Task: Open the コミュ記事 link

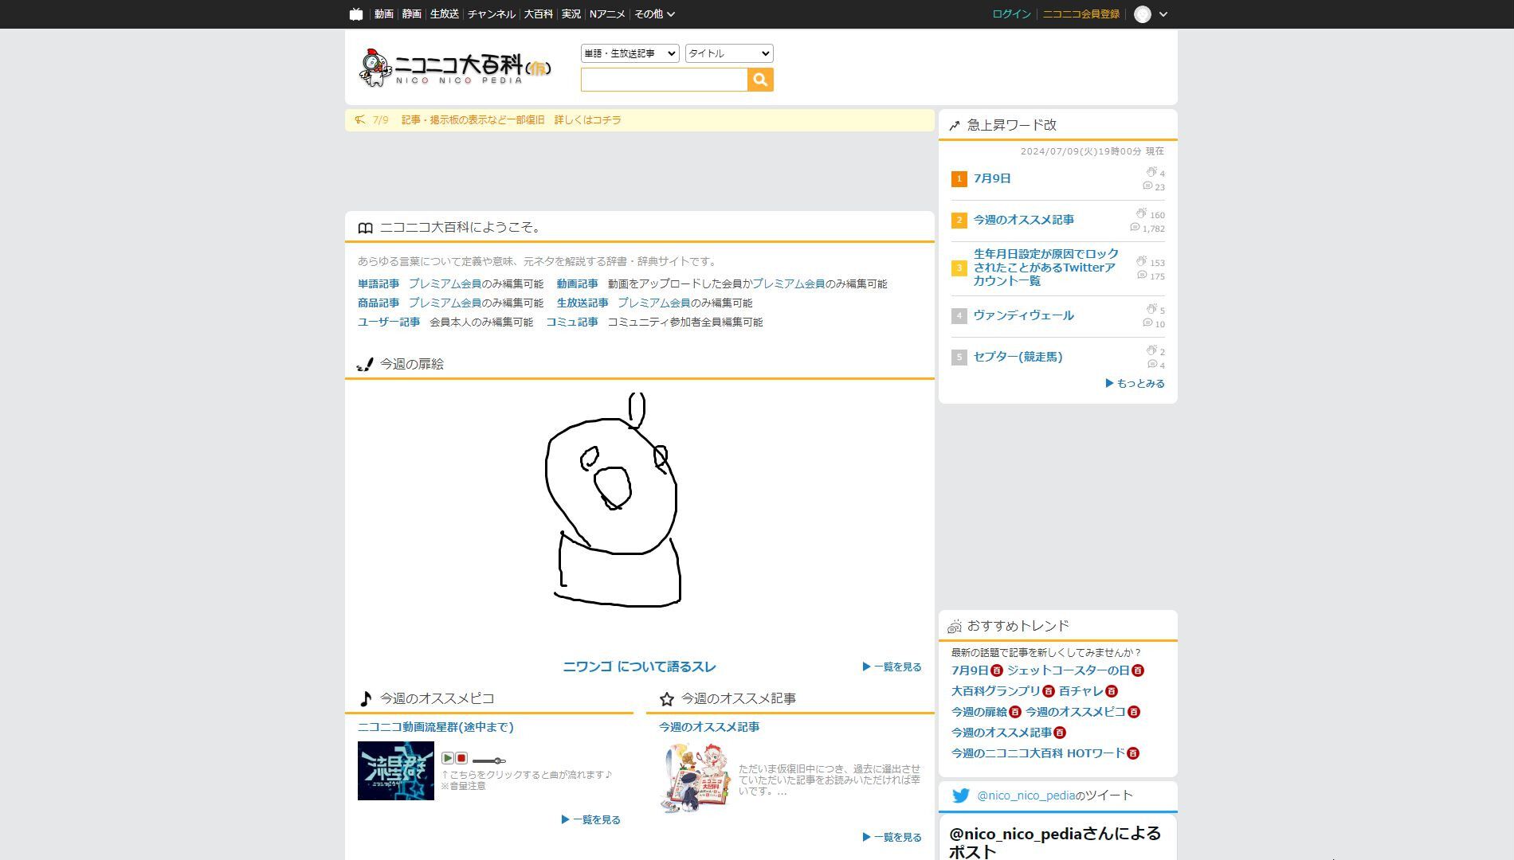Action: click(x=572, y=322)
